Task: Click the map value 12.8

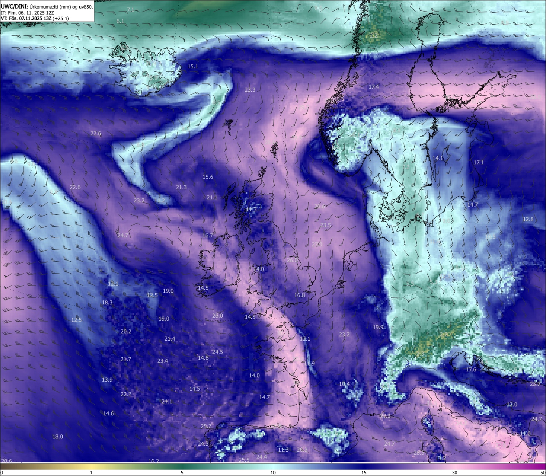Action: tap(528, 219)
